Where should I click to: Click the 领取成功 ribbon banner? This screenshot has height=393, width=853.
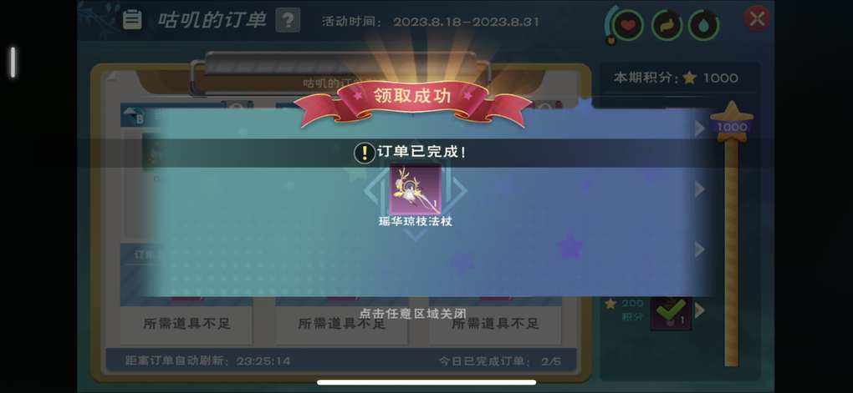412,100
